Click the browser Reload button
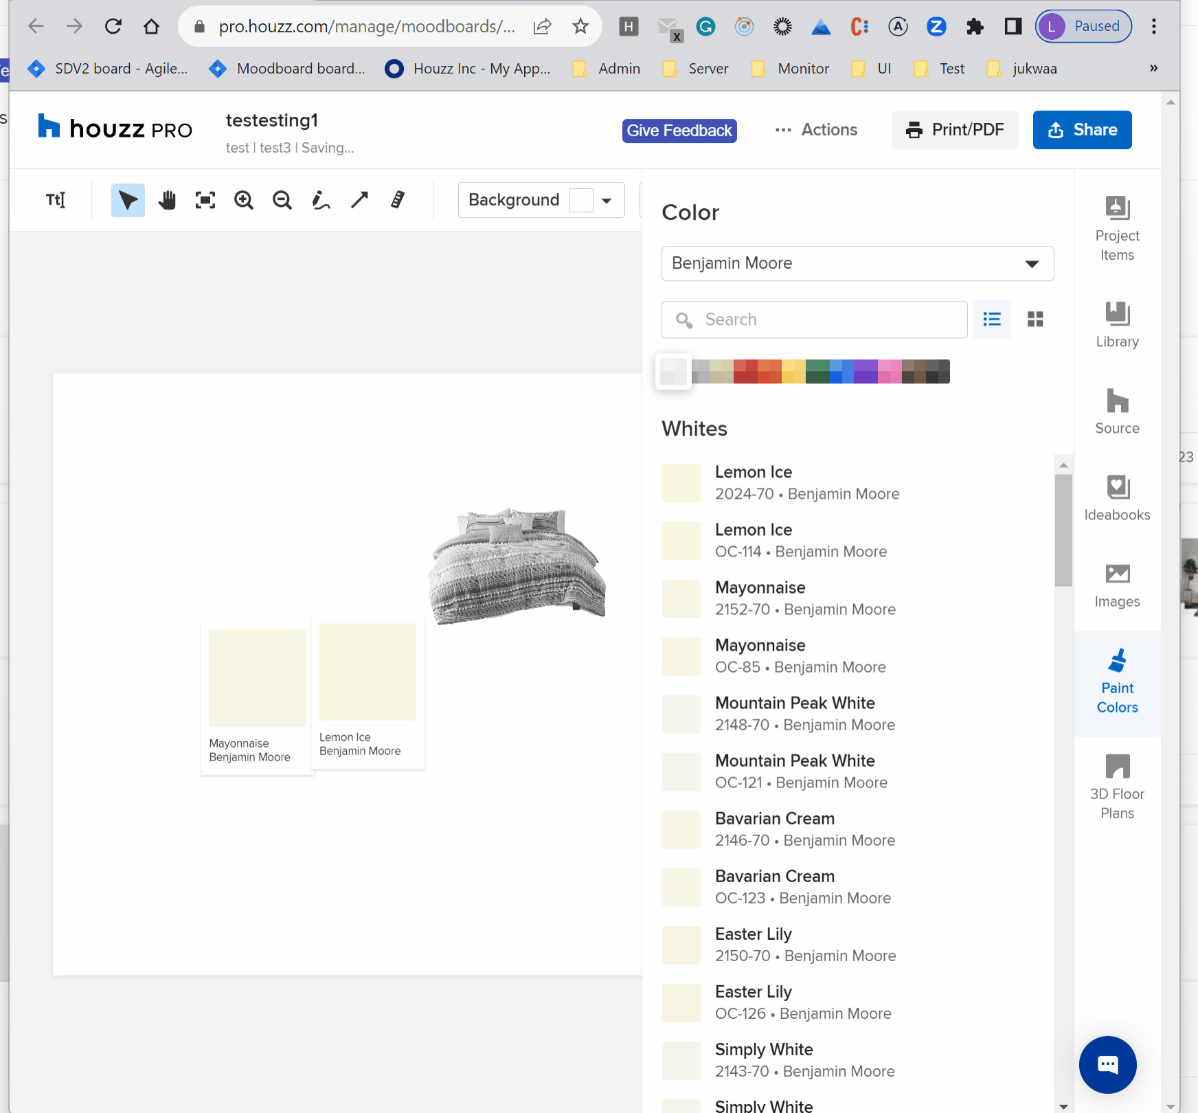 tap(113, 26)
